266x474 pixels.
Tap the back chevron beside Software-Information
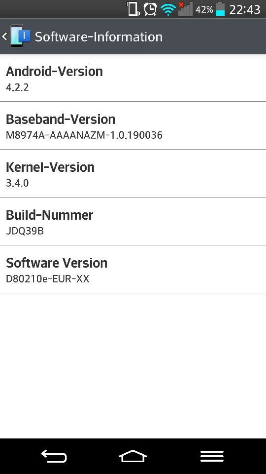(x=4, y=37)
